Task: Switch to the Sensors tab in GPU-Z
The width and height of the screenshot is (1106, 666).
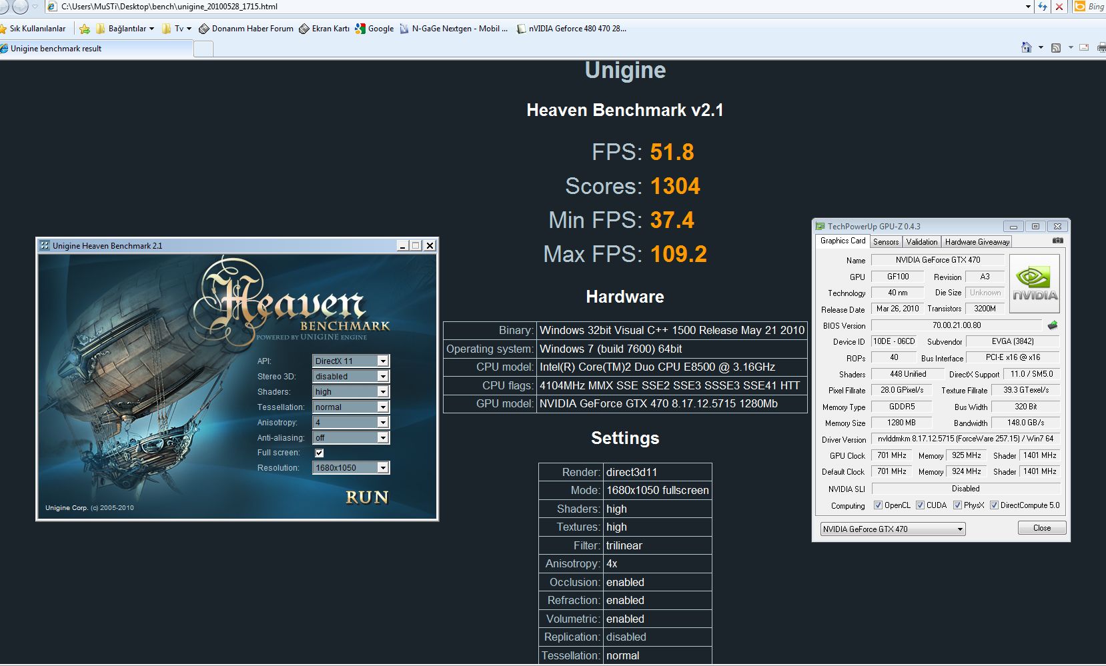Action: pyautogui.click(x=886, y=242)
